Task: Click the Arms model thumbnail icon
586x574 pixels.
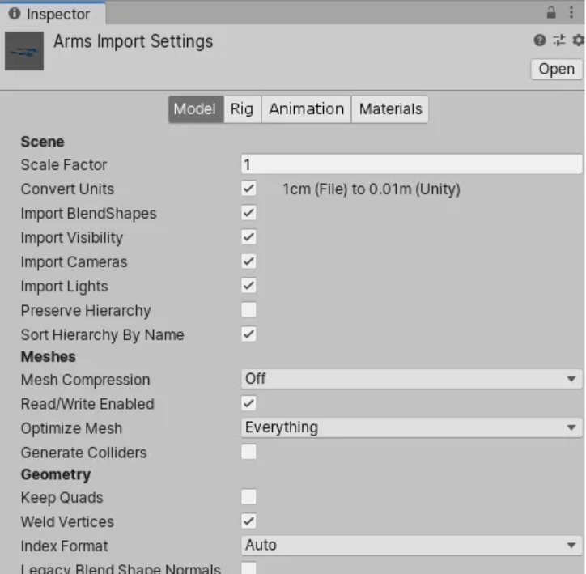Action: [x=24, y=51]
